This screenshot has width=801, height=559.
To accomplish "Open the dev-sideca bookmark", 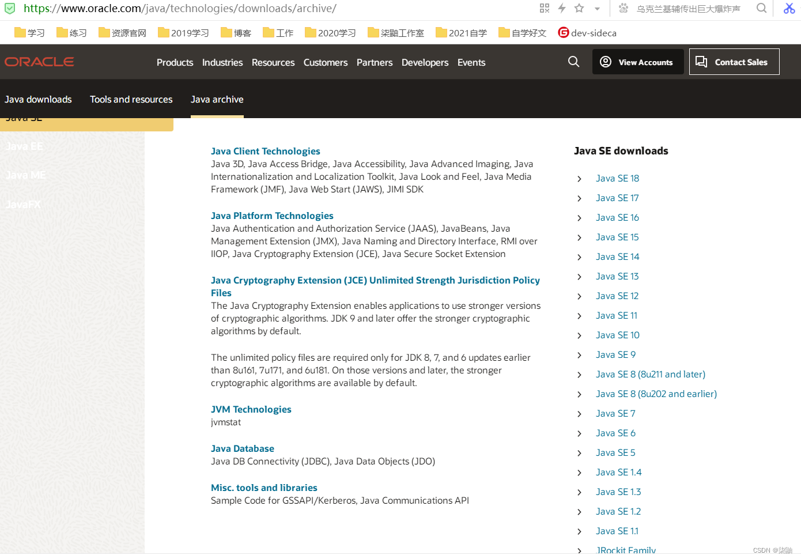I will (x=587, y=33).
